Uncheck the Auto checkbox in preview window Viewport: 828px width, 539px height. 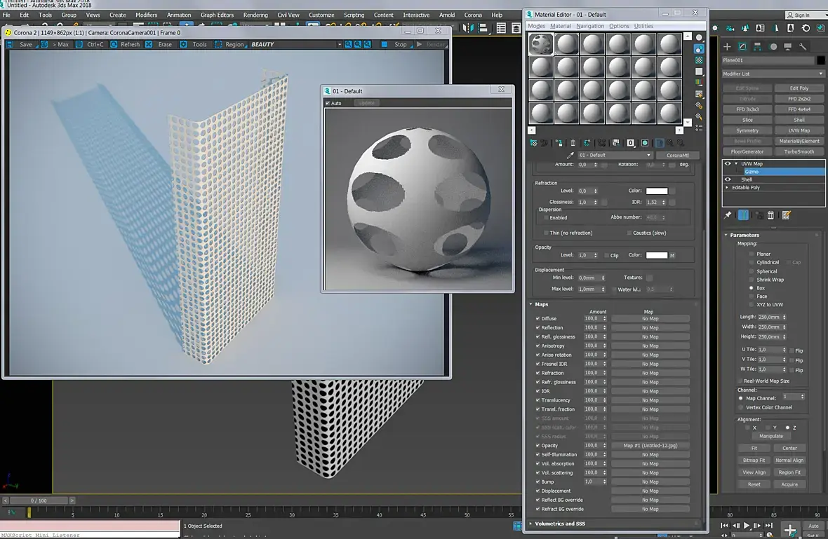328,103
